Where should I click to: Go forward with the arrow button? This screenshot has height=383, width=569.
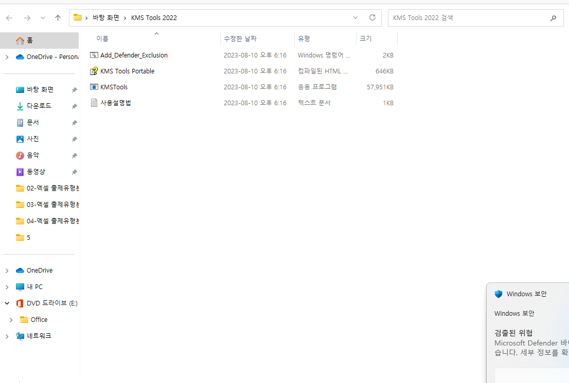pos(27,18)
